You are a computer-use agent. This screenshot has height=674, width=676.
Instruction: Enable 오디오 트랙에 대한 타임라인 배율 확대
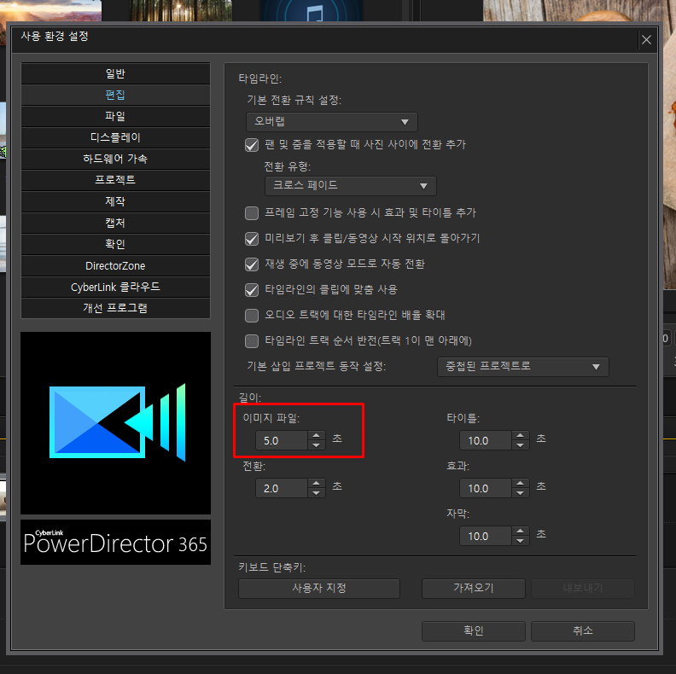(x=252, y=316)
